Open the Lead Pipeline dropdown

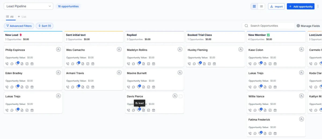tap(28, 6)
